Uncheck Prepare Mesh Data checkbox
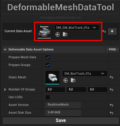 pos(48,57)
